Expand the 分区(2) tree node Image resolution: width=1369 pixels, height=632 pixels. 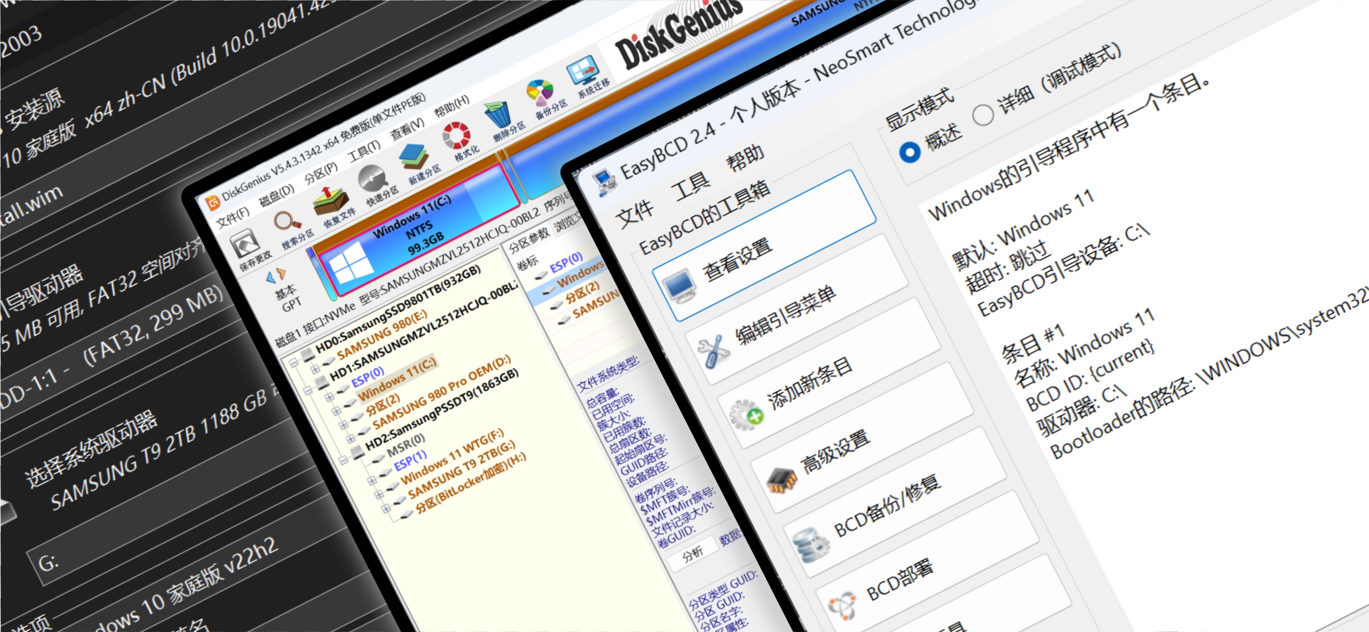click(343, 425)
